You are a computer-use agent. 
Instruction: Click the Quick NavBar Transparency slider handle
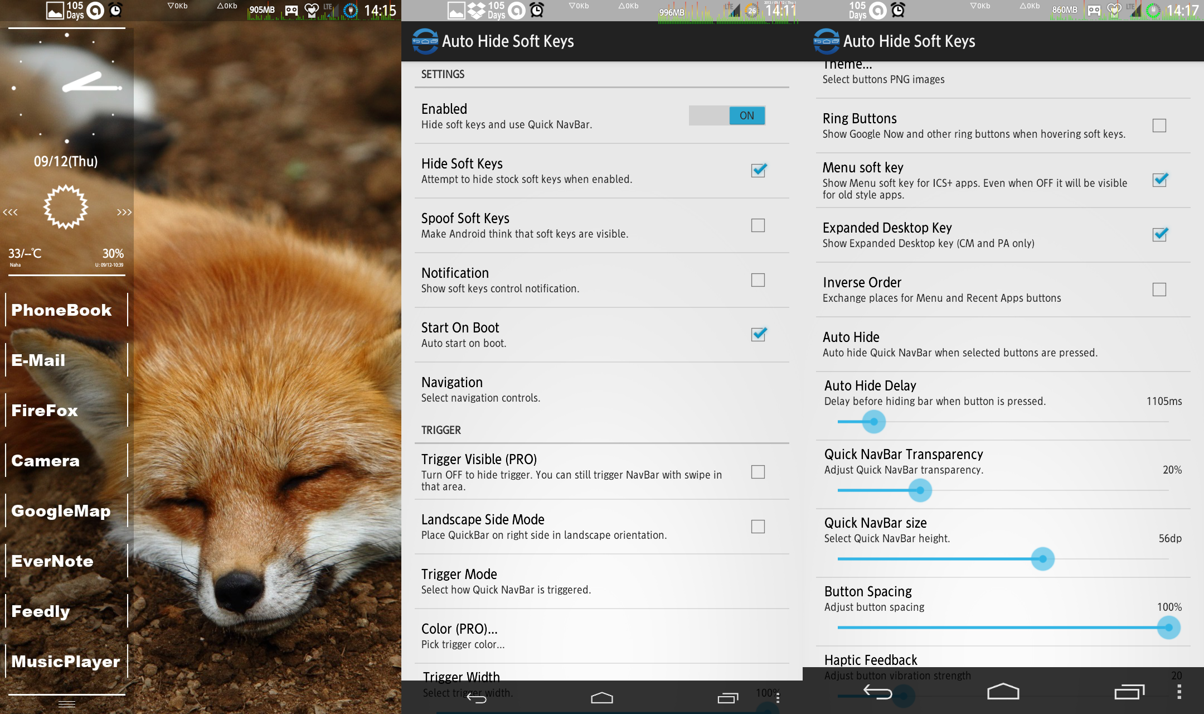920,491
